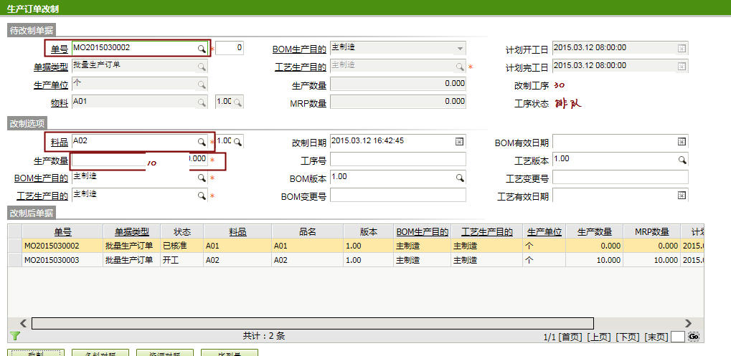The image size is (731, 356).
Task: Click lookup icon in 改制选项 BOM生产目的
Action: pyautogui.click(x=202, y=177)
